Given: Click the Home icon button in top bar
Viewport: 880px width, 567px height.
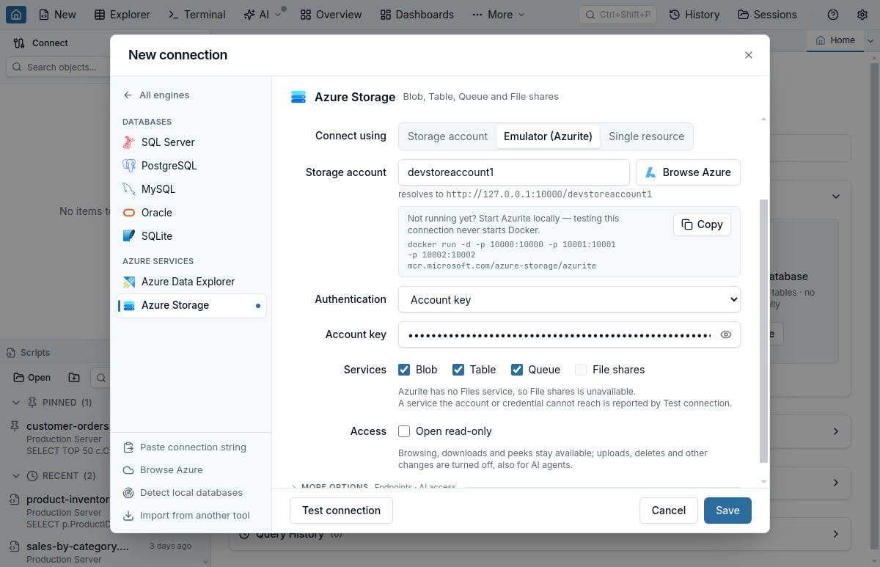Looking at the screenshot, I should (x=16, y=14).
